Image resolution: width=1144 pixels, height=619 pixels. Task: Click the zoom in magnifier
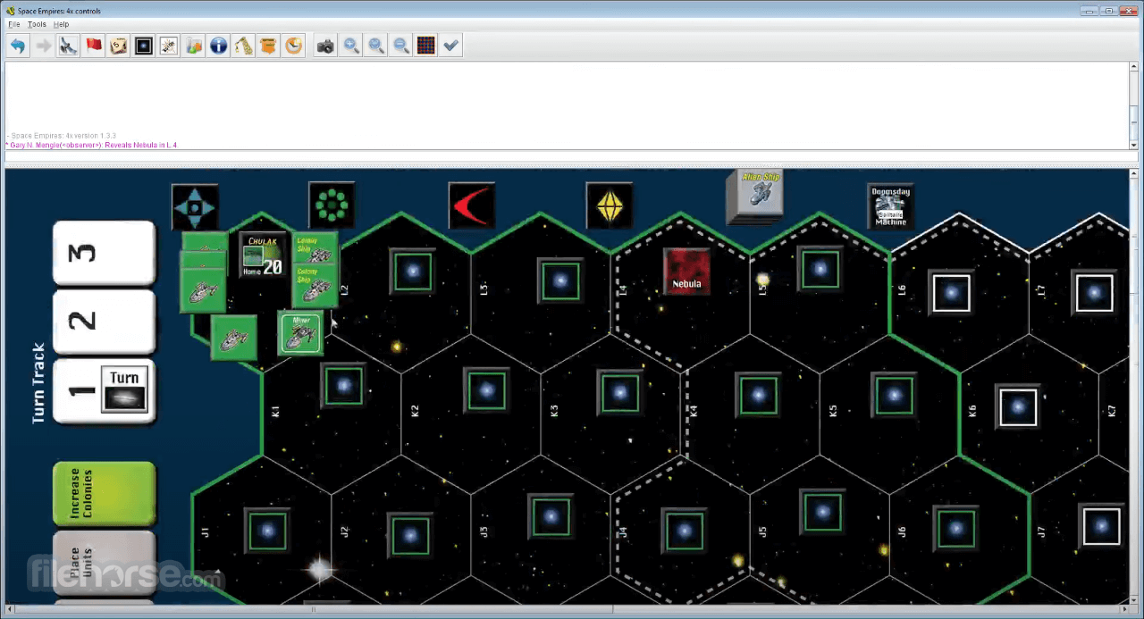[351, 46]
